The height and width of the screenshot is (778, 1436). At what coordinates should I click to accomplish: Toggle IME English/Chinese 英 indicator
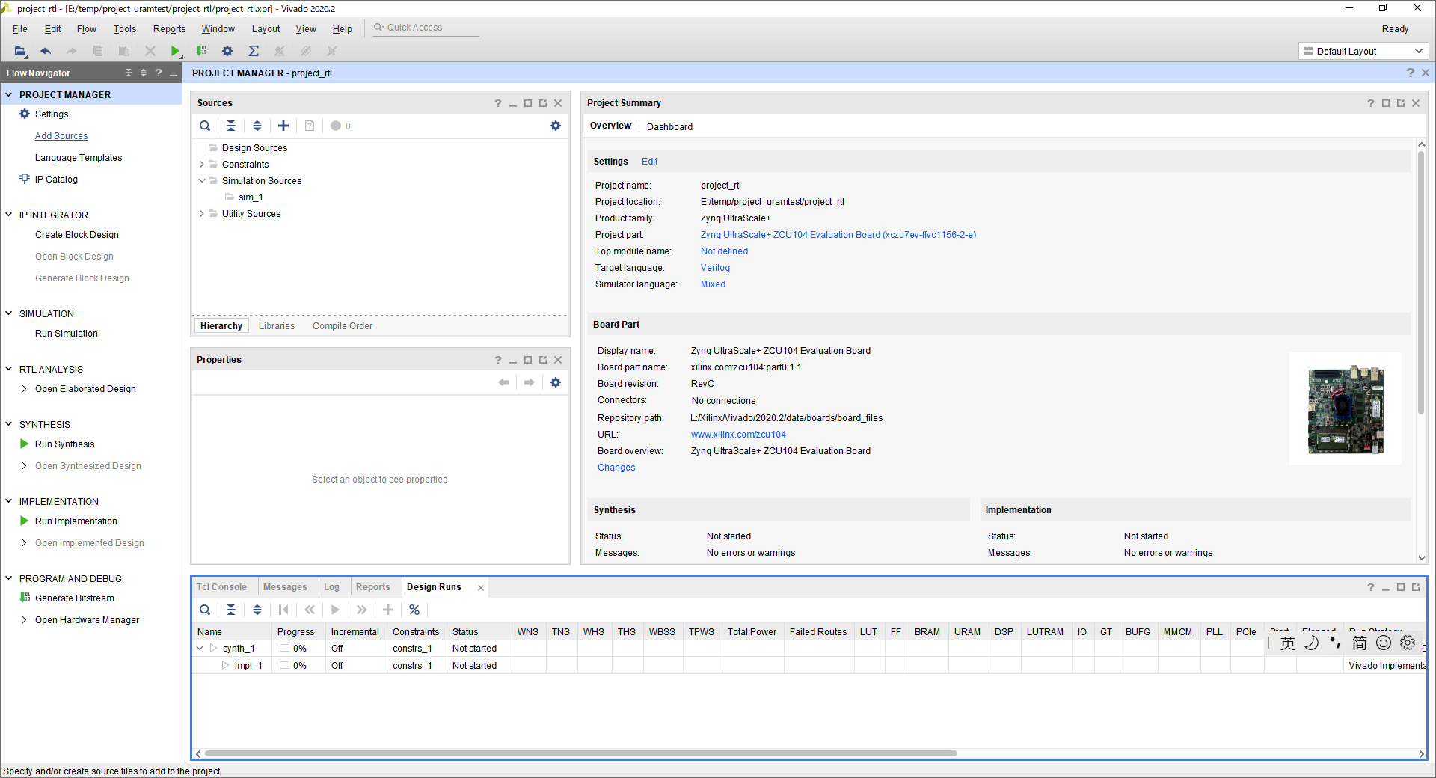click(1288, 643)
